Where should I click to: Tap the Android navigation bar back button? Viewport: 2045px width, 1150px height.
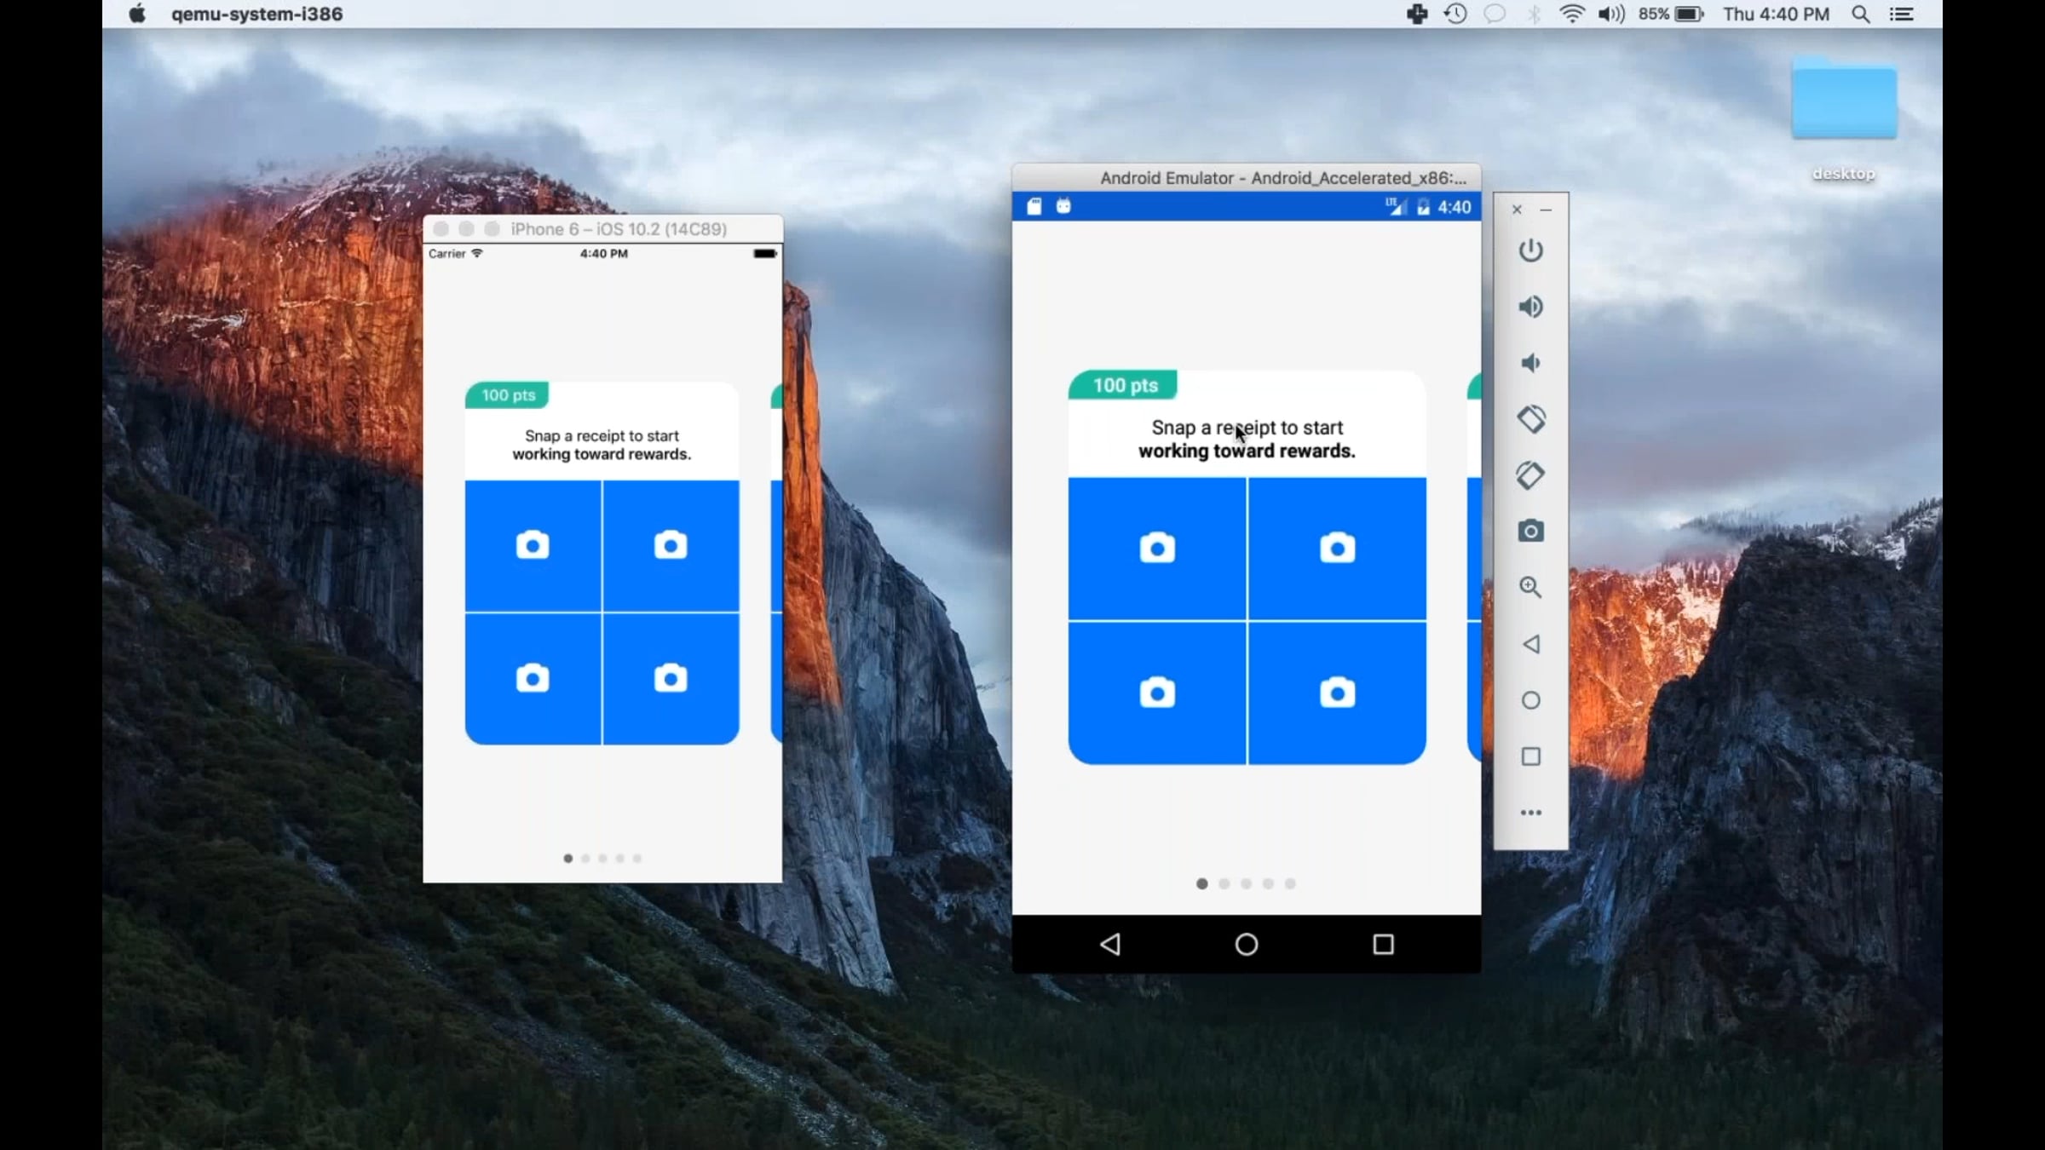point(1110,944)
